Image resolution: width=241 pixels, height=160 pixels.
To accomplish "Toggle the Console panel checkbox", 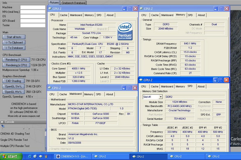I will coord(2,122).
